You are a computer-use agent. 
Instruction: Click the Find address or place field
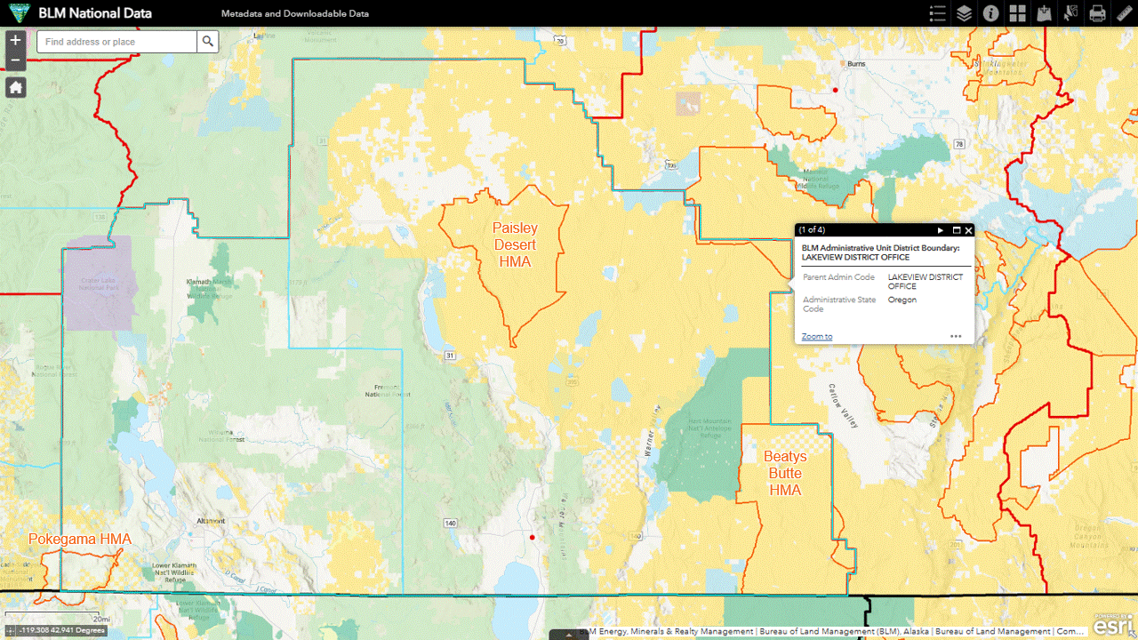(116, 42)
